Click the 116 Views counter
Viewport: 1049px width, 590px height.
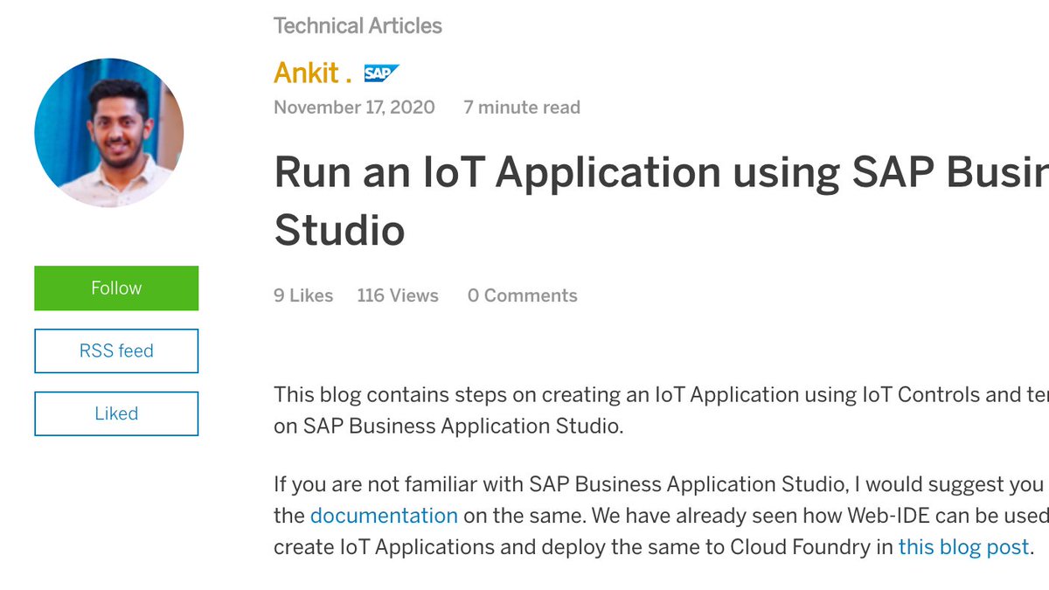[397, 295]
